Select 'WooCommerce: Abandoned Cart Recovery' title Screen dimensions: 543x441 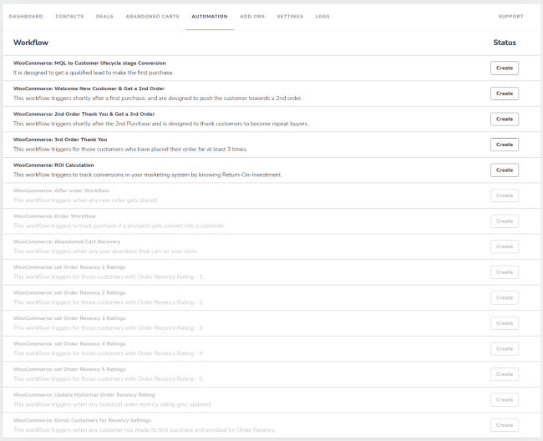tap(67, 241)
